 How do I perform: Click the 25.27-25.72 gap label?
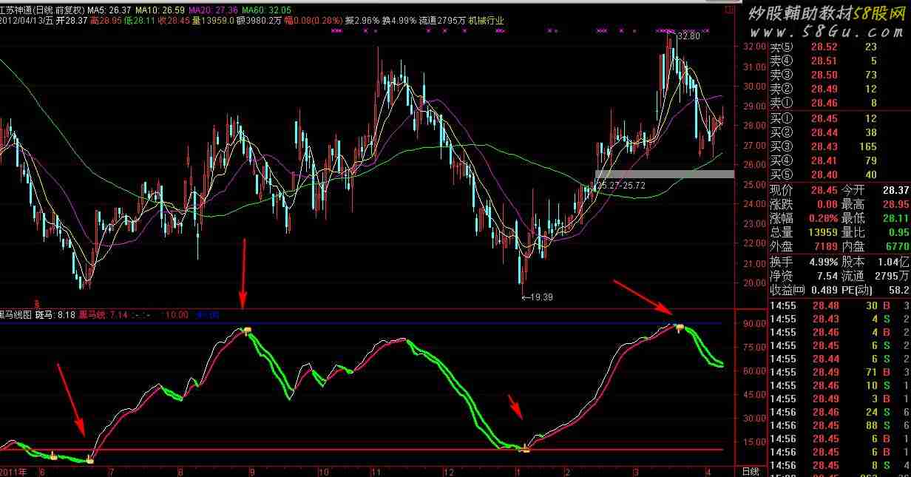pyautogui.click(x=620, y=185)
